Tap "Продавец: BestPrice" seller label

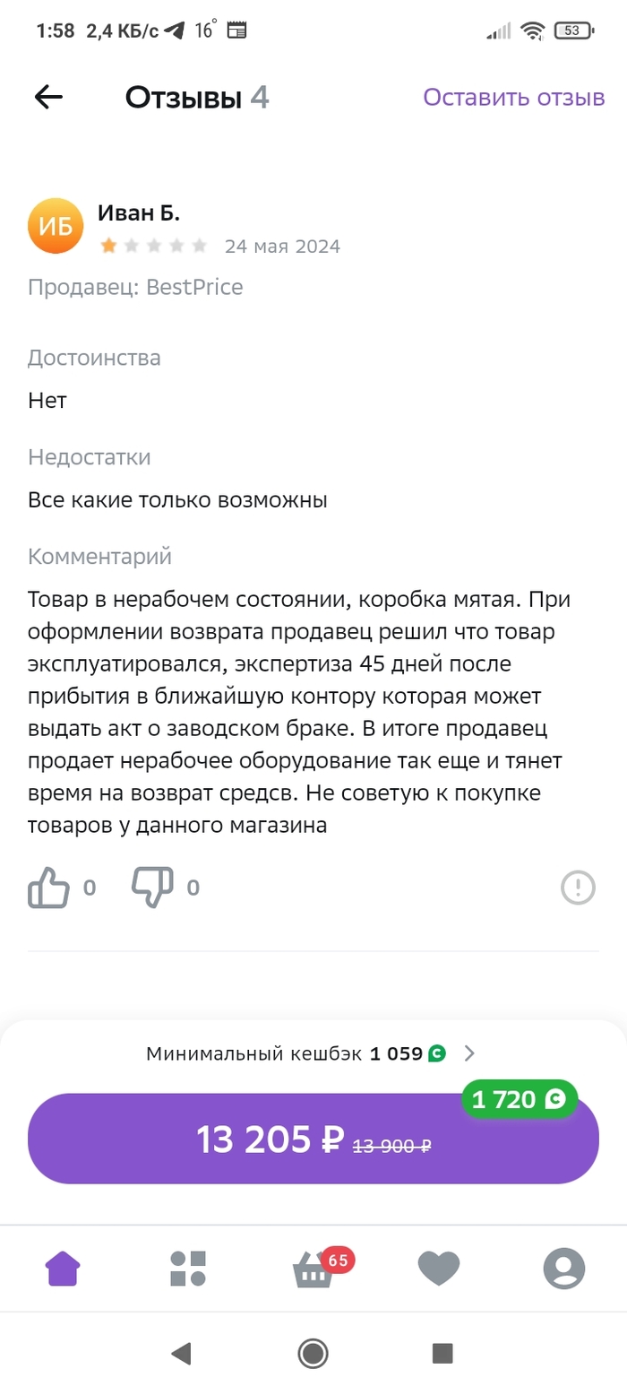[x=135, y=287]
